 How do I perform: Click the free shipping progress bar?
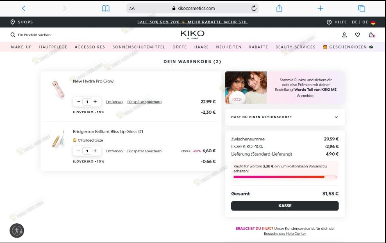pos(285,177)
